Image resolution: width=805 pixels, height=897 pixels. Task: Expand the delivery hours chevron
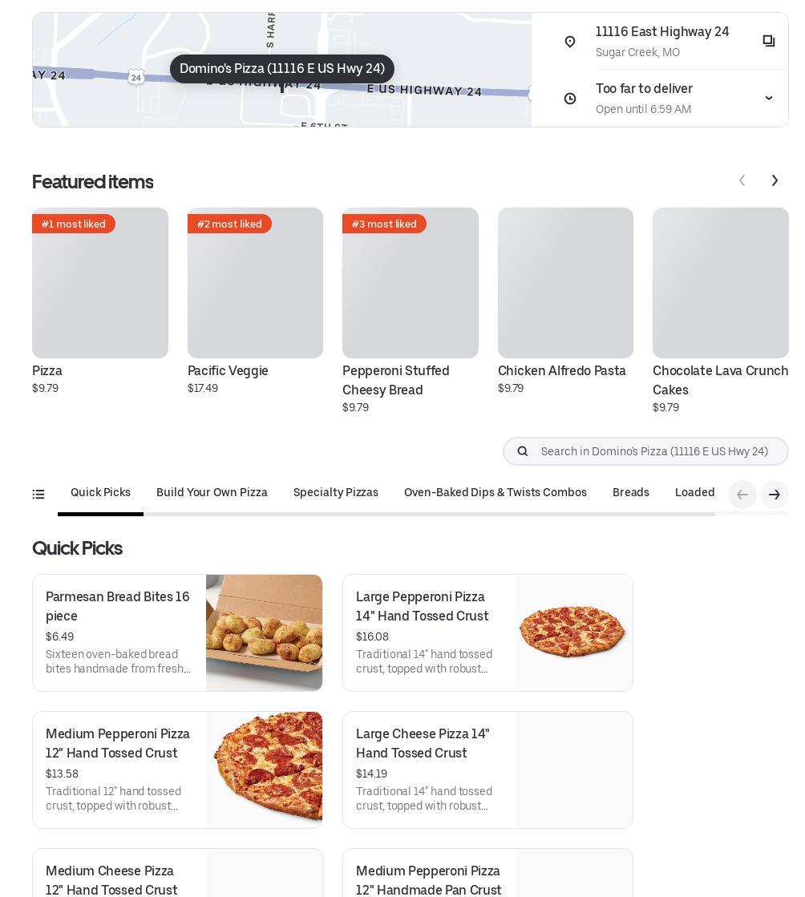coord(768,99)
